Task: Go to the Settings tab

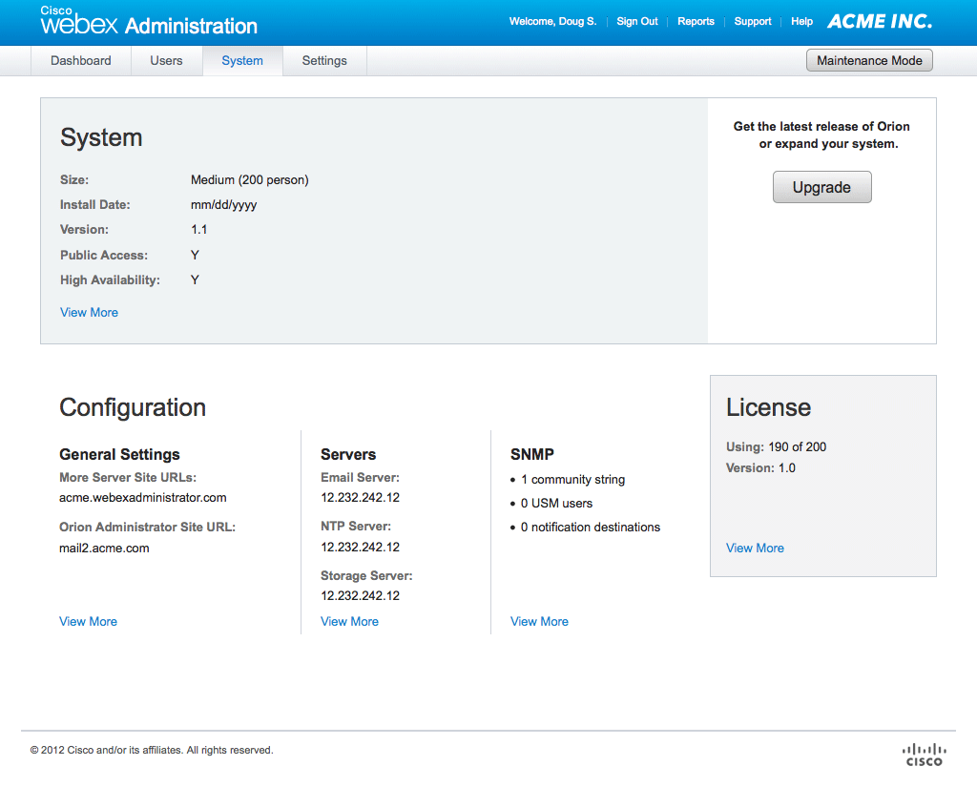Action: (x=324, y=60)
